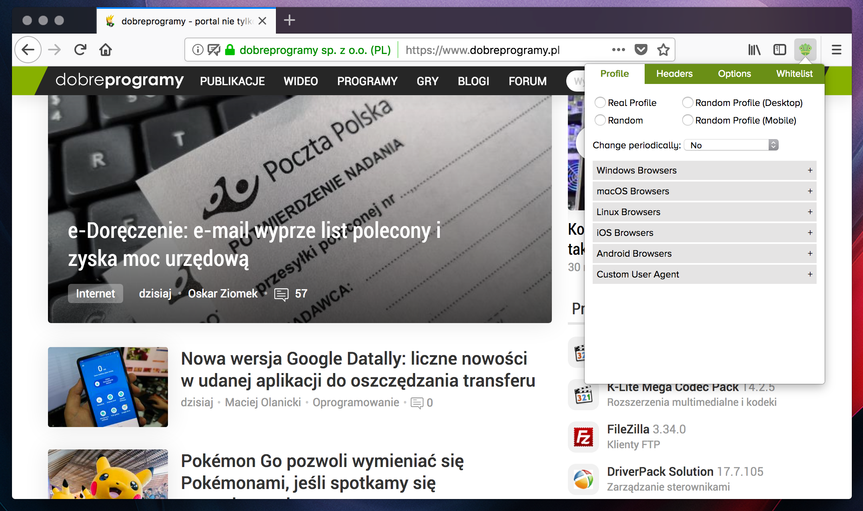Click the comments icon next to 57
This screenshot has width=863, height=511.
pyautogui.click(x=281, y=294)
